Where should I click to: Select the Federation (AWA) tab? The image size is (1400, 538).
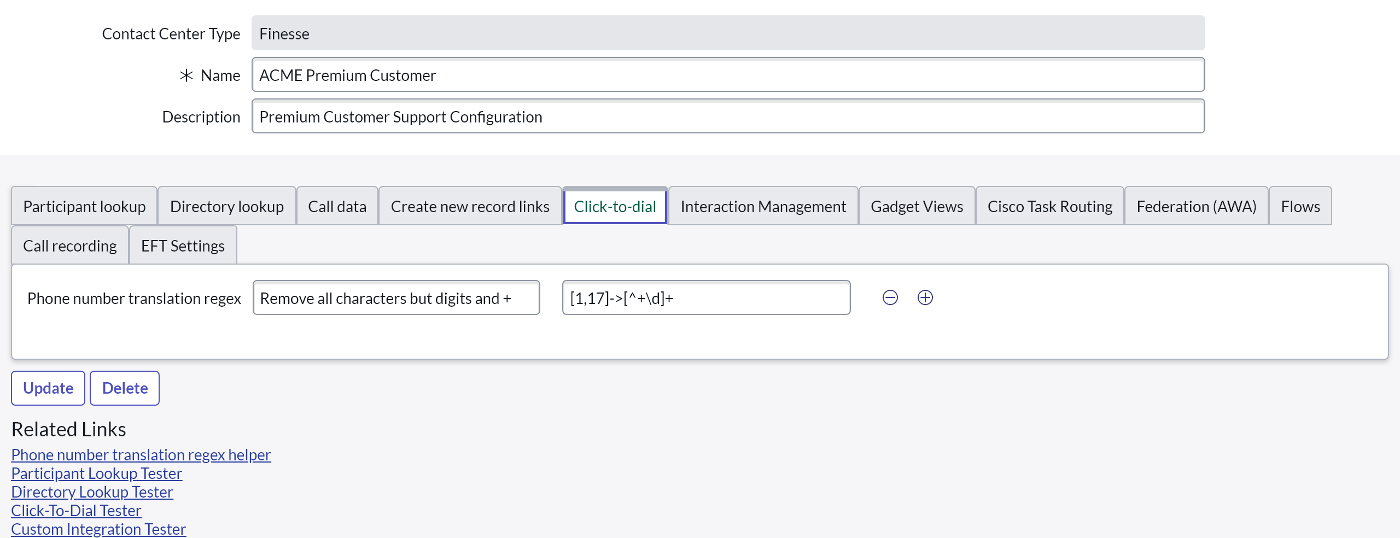click(x=1196, y=206)
